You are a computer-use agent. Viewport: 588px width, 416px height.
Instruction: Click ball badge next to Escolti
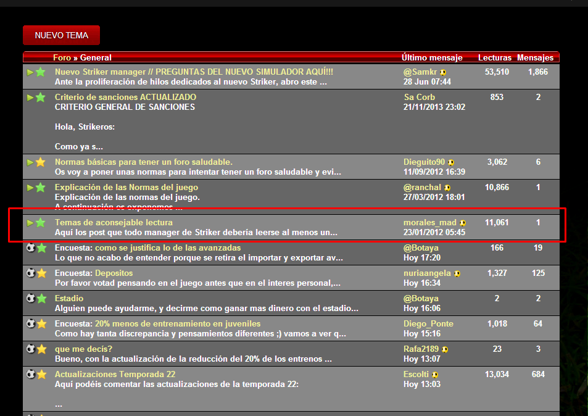[434, 375]
